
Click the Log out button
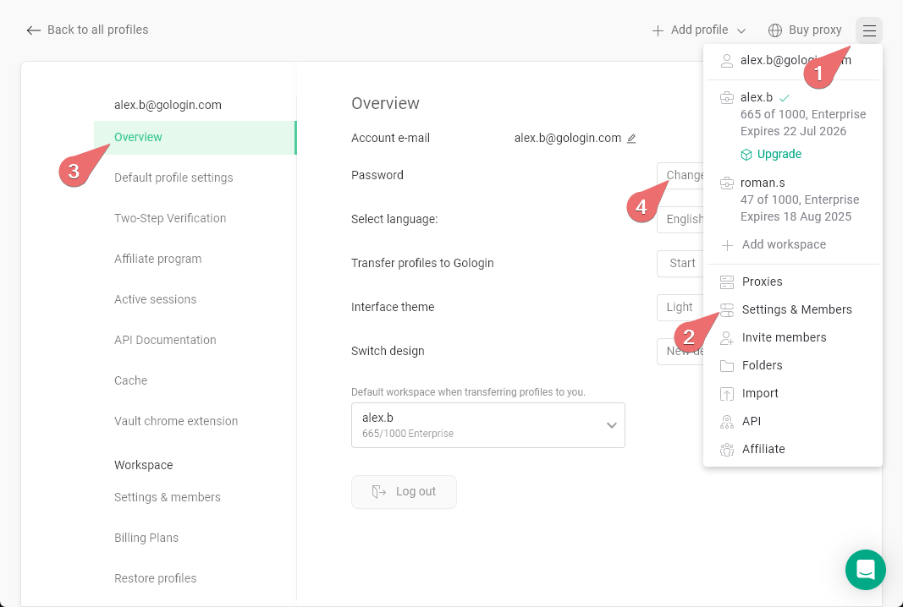[x=404, y=492]
